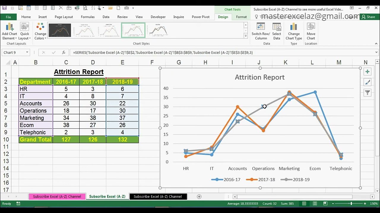
Task: Click the zoom in plus button
Action: (x=365, y=204)
